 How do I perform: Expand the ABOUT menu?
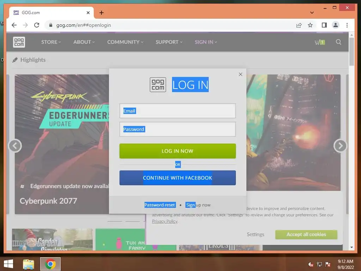(x=84, y=42)
